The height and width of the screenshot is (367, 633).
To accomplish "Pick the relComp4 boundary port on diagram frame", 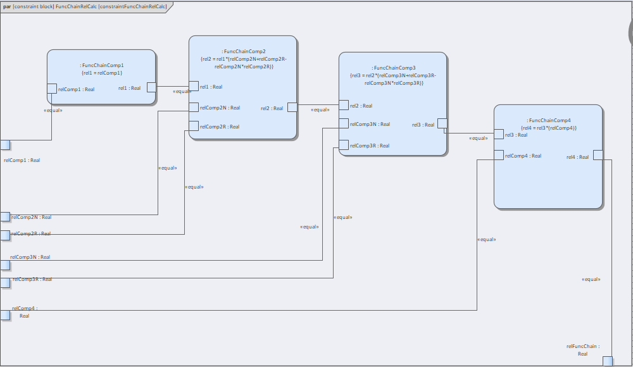I will tap(5, 315).
